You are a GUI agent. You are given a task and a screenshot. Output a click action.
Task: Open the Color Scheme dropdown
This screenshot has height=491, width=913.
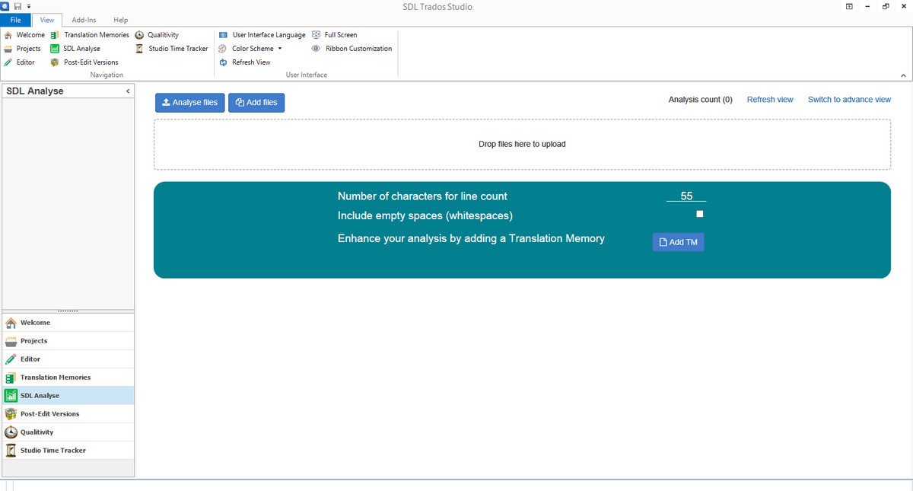pyautogui.click(x=251, y=49)
